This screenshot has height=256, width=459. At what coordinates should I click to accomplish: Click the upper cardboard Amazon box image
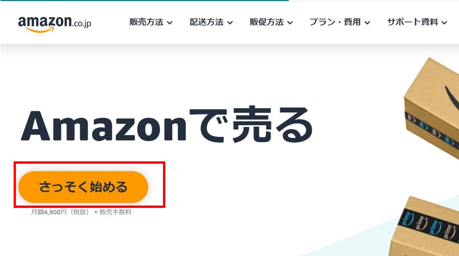(x=432, y=108)
